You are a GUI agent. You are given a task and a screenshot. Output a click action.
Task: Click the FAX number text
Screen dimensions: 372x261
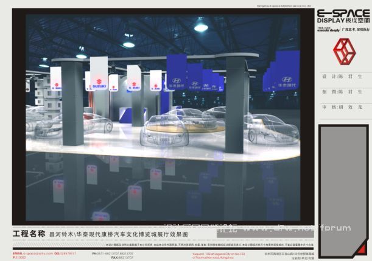(x=122, y=257)
